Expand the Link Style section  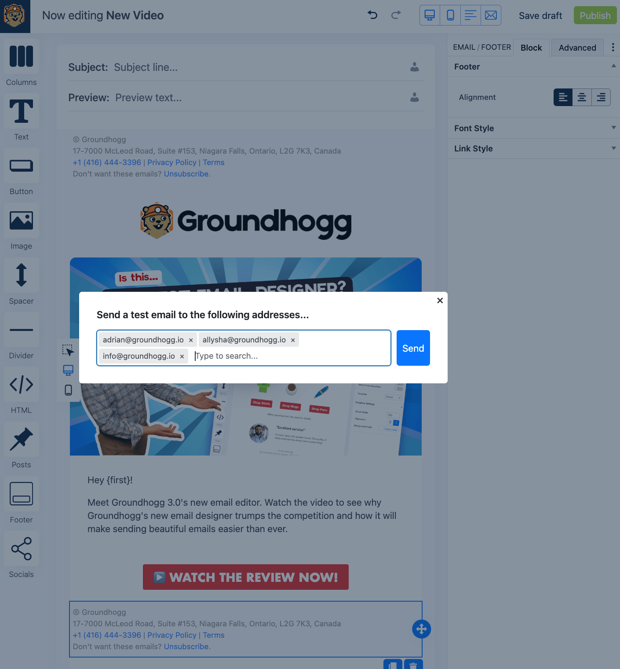click(533, 148)
